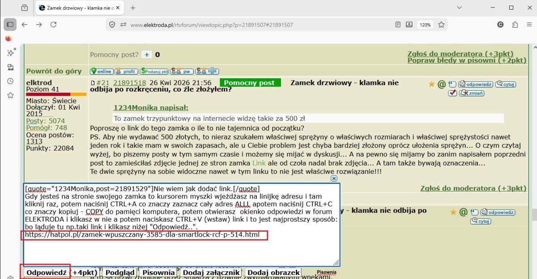The height and width of the screenshot is (279, 537).
Task: Open synced tabs in sidebar
Action: [10, 67]
